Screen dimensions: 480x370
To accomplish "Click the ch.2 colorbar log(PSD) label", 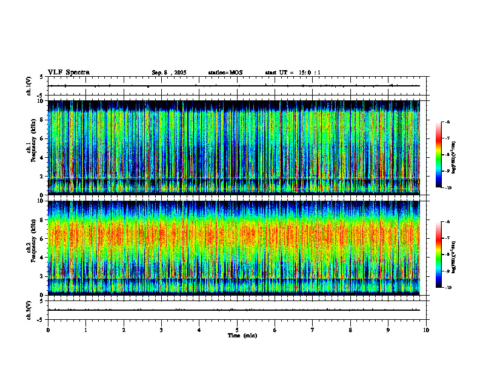I will (454, 257).
